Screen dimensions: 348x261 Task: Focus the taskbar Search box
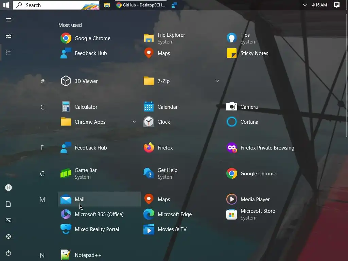(56, 5)
